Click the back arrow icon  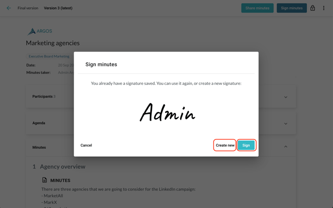[x=9, y=8]
